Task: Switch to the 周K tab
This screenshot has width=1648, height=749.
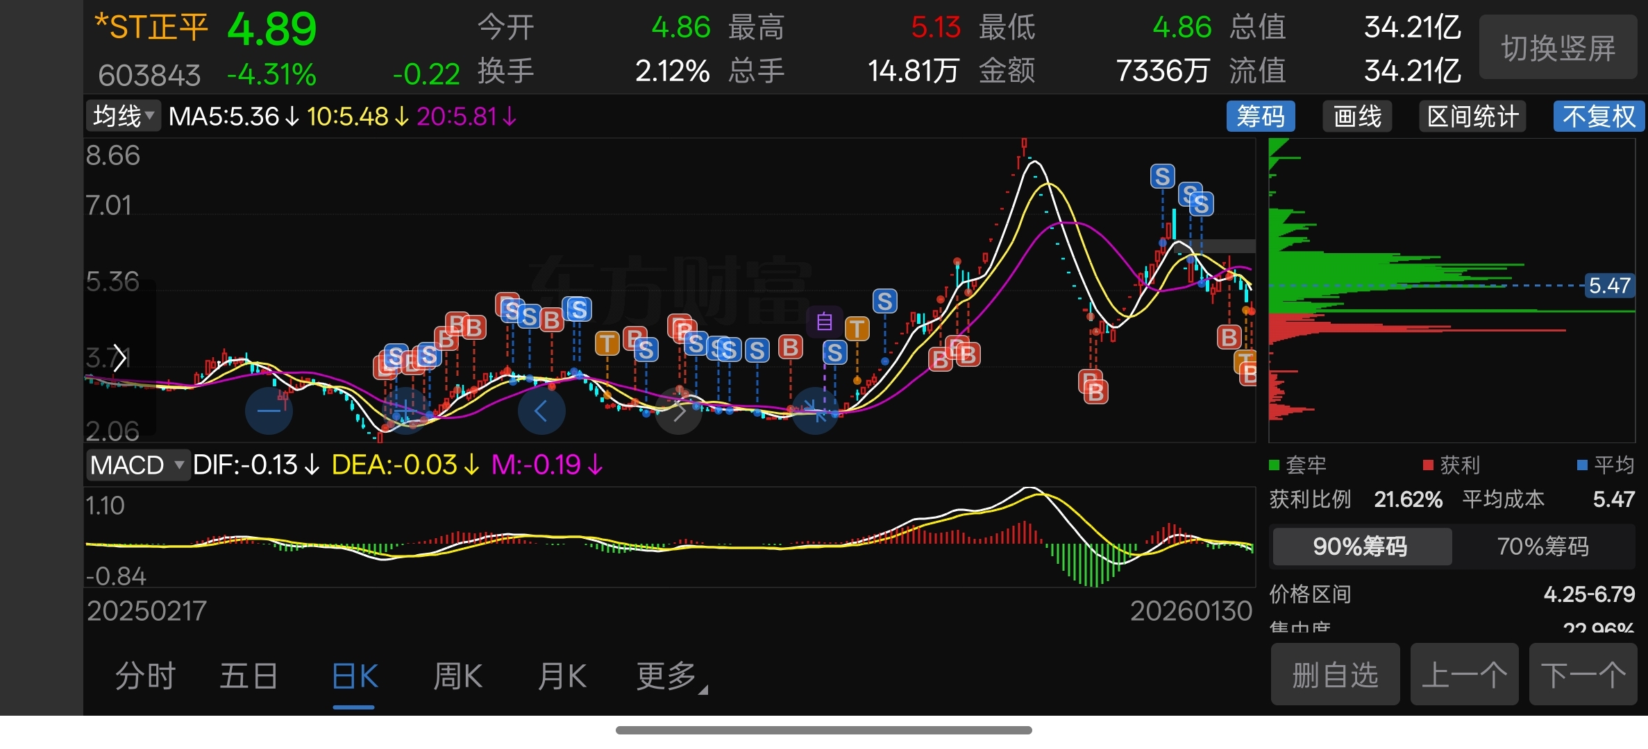Action: point(457,676)
